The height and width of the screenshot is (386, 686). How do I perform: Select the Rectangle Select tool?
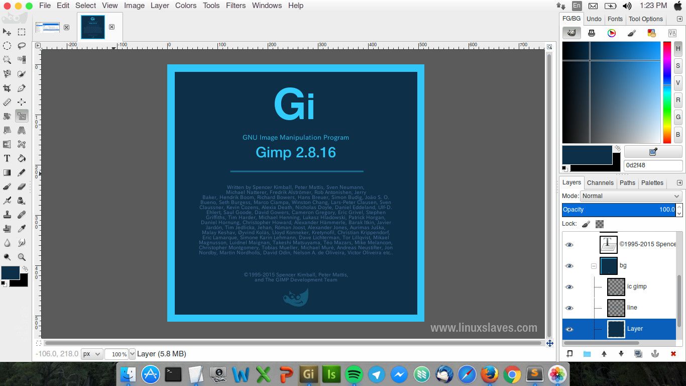22,32
